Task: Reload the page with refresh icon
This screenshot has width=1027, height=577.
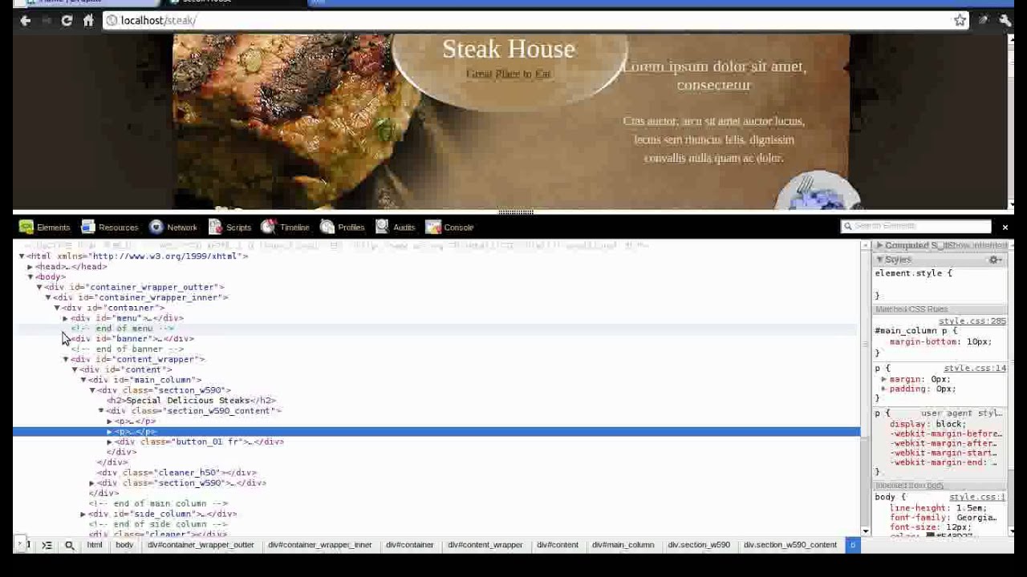Action: tap(67, 20)
